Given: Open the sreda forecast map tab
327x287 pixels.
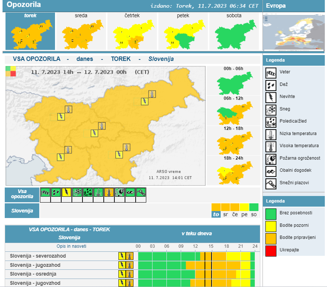Looking at the screenshot, I should [x=81, y=31].
